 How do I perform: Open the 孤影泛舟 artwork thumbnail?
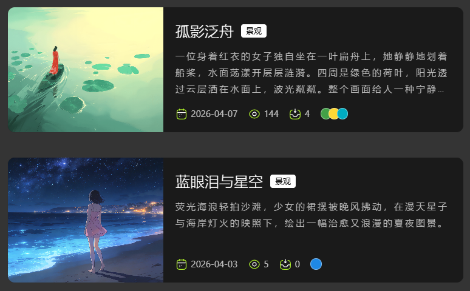point(86,70)
